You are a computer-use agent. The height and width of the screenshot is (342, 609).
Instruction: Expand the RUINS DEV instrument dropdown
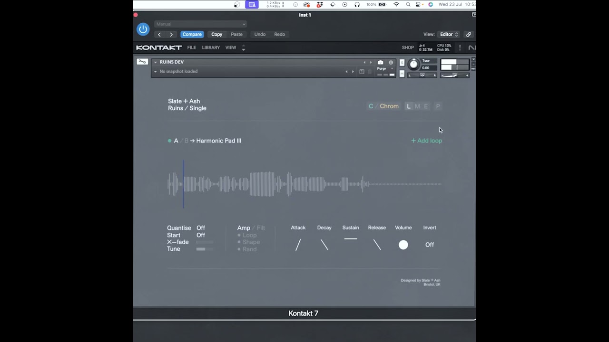(155, 62)
